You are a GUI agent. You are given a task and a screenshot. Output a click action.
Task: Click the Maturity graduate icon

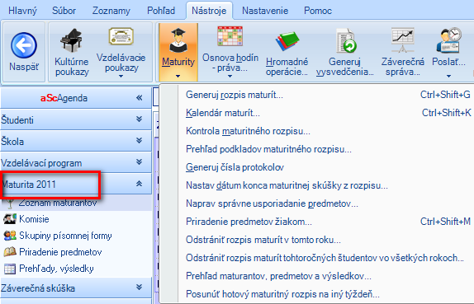point(178,40)
